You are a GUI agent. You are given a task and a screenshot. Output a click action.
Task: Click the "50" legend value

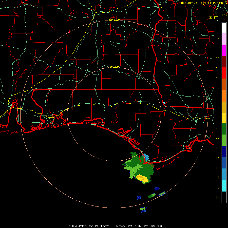[218, 68]
